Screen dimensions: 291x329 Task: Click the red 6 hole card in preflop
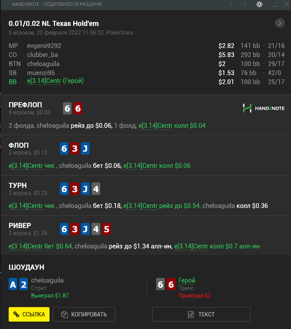[x=78, y=109]
